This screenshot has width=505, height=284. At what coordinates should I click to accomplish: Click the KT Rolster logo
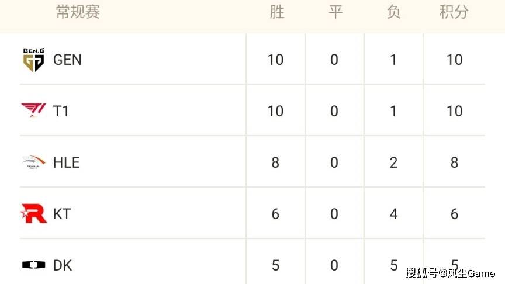click(33, 214)
